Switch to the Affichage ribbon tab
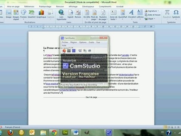 pyautogui.click(x=73, y=6)
